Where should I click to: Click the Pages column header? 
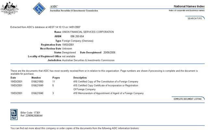(56, 77)
